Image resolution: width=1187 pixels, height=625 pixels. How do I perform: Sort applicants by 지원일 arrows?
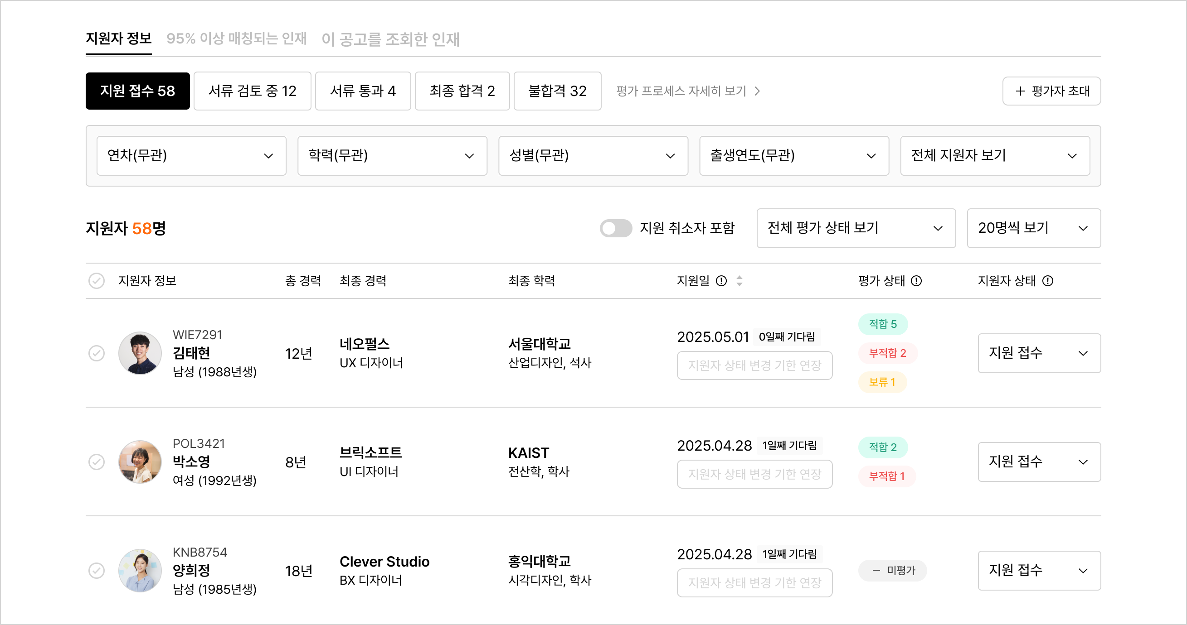coord(739,281)
